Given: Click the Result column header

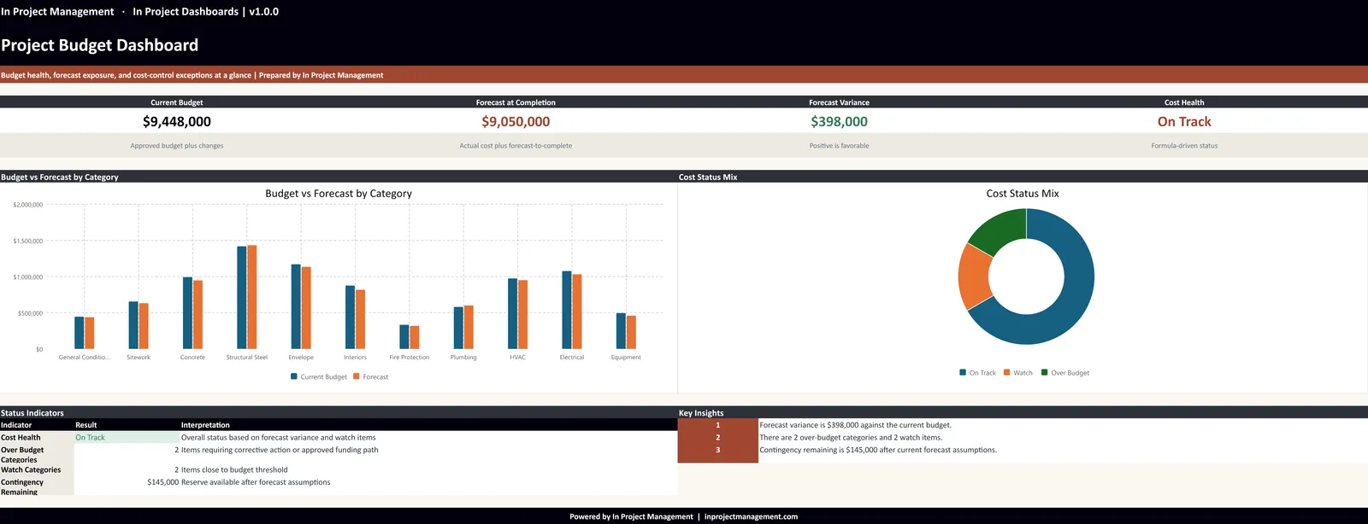Looking at the screenshot, I should (x=86, y=425).
